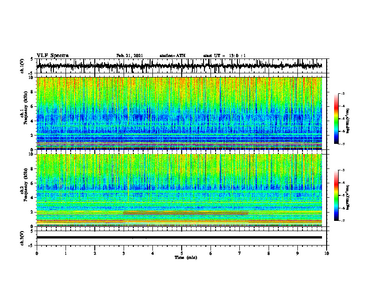This screenshot has height=284, width=368.
Task: Click the ch.1 frequency axis "10" tick label
Action: click(32, 77)
